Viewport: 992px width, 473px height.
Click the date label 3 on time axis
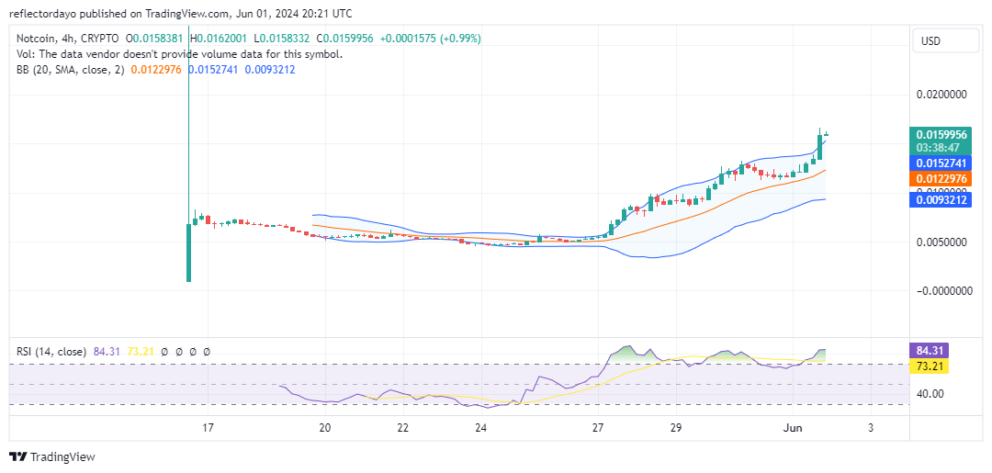point(871,427)
